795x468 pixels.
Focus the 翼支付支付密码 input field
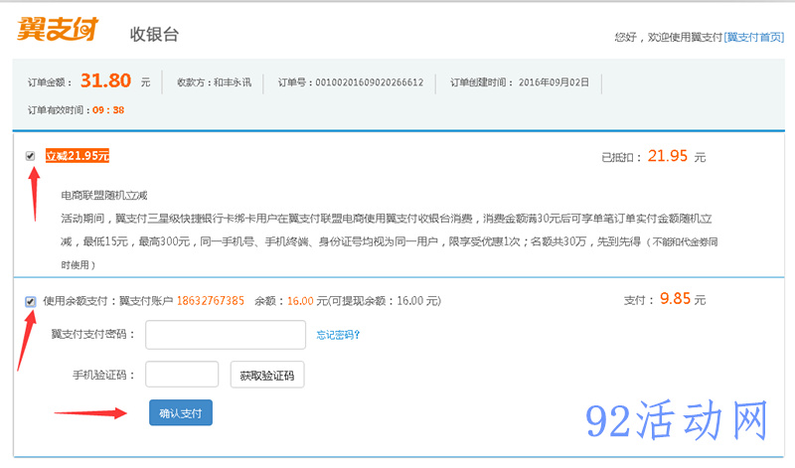coord(225,335)
